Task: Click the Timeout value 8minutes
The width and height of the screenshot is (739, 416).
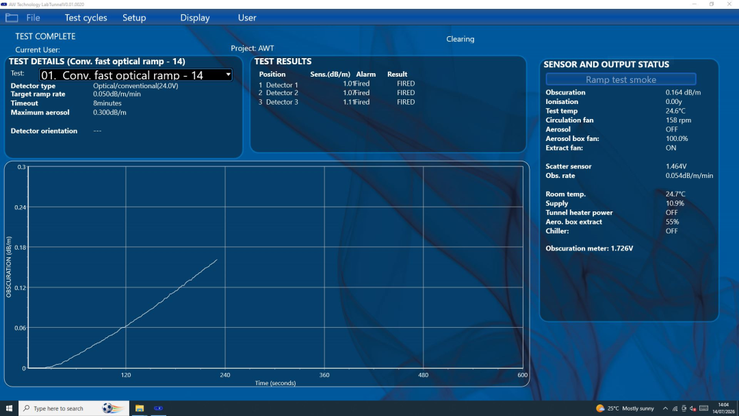Action: [107, 103]
